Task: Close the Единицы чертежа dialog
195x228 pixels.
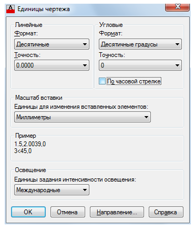Action: click(x=177, y=7)
